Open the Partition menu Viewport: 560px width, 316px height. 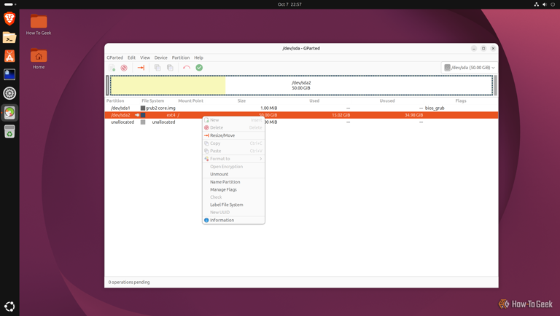coord(181,58)
